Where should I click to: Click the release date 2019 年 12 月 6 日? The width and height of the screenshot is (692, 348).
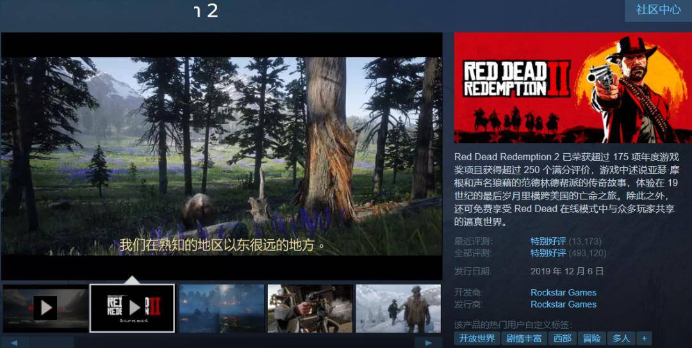566,271
